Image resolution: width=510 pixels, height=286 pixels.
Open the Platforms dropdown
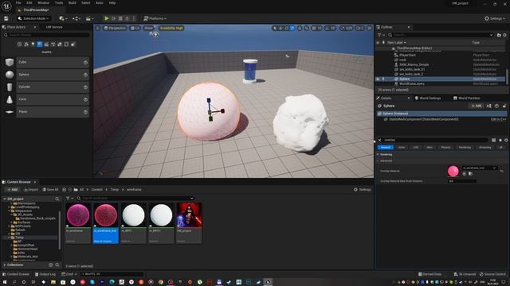point(155,18)
